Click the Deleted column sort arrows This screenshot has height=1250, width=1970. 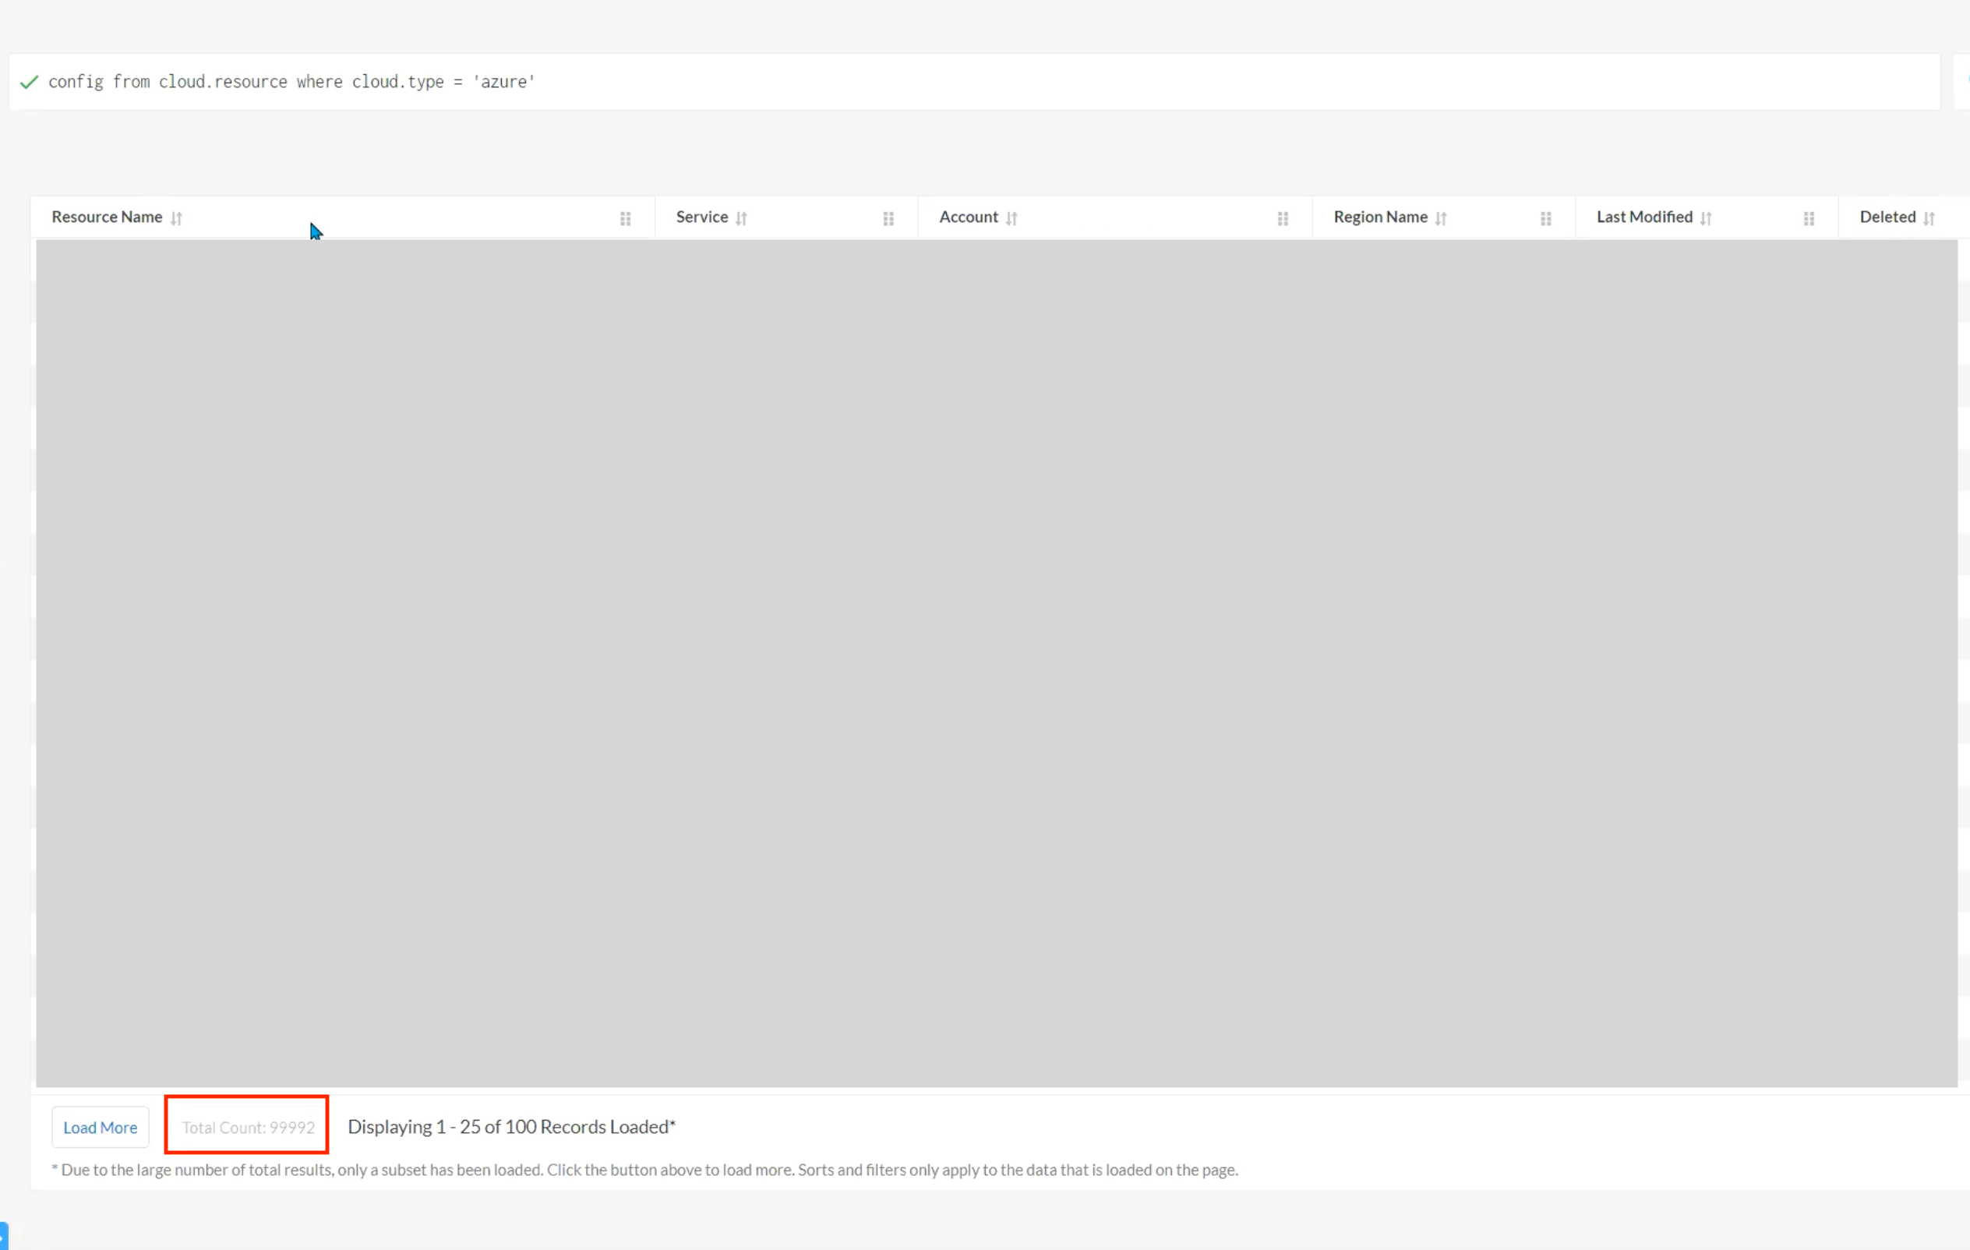pyautogui.click(x=1929, y=218)
